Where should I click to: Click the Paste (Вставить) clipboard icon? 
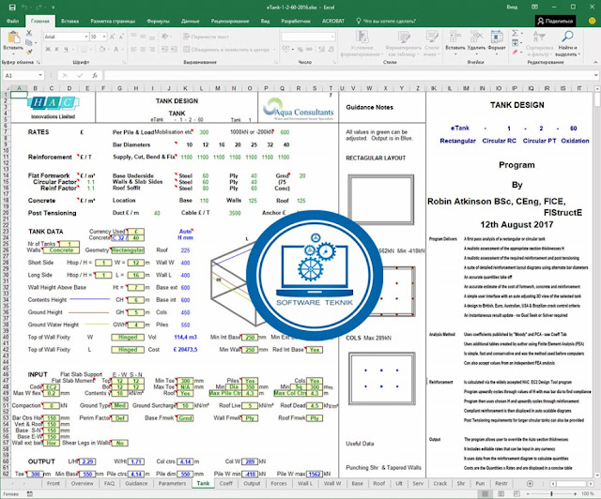(x=13, y=38)
